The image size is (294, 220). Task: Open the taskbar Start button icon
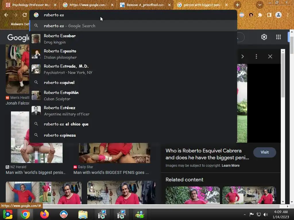(x=7, y=214)
